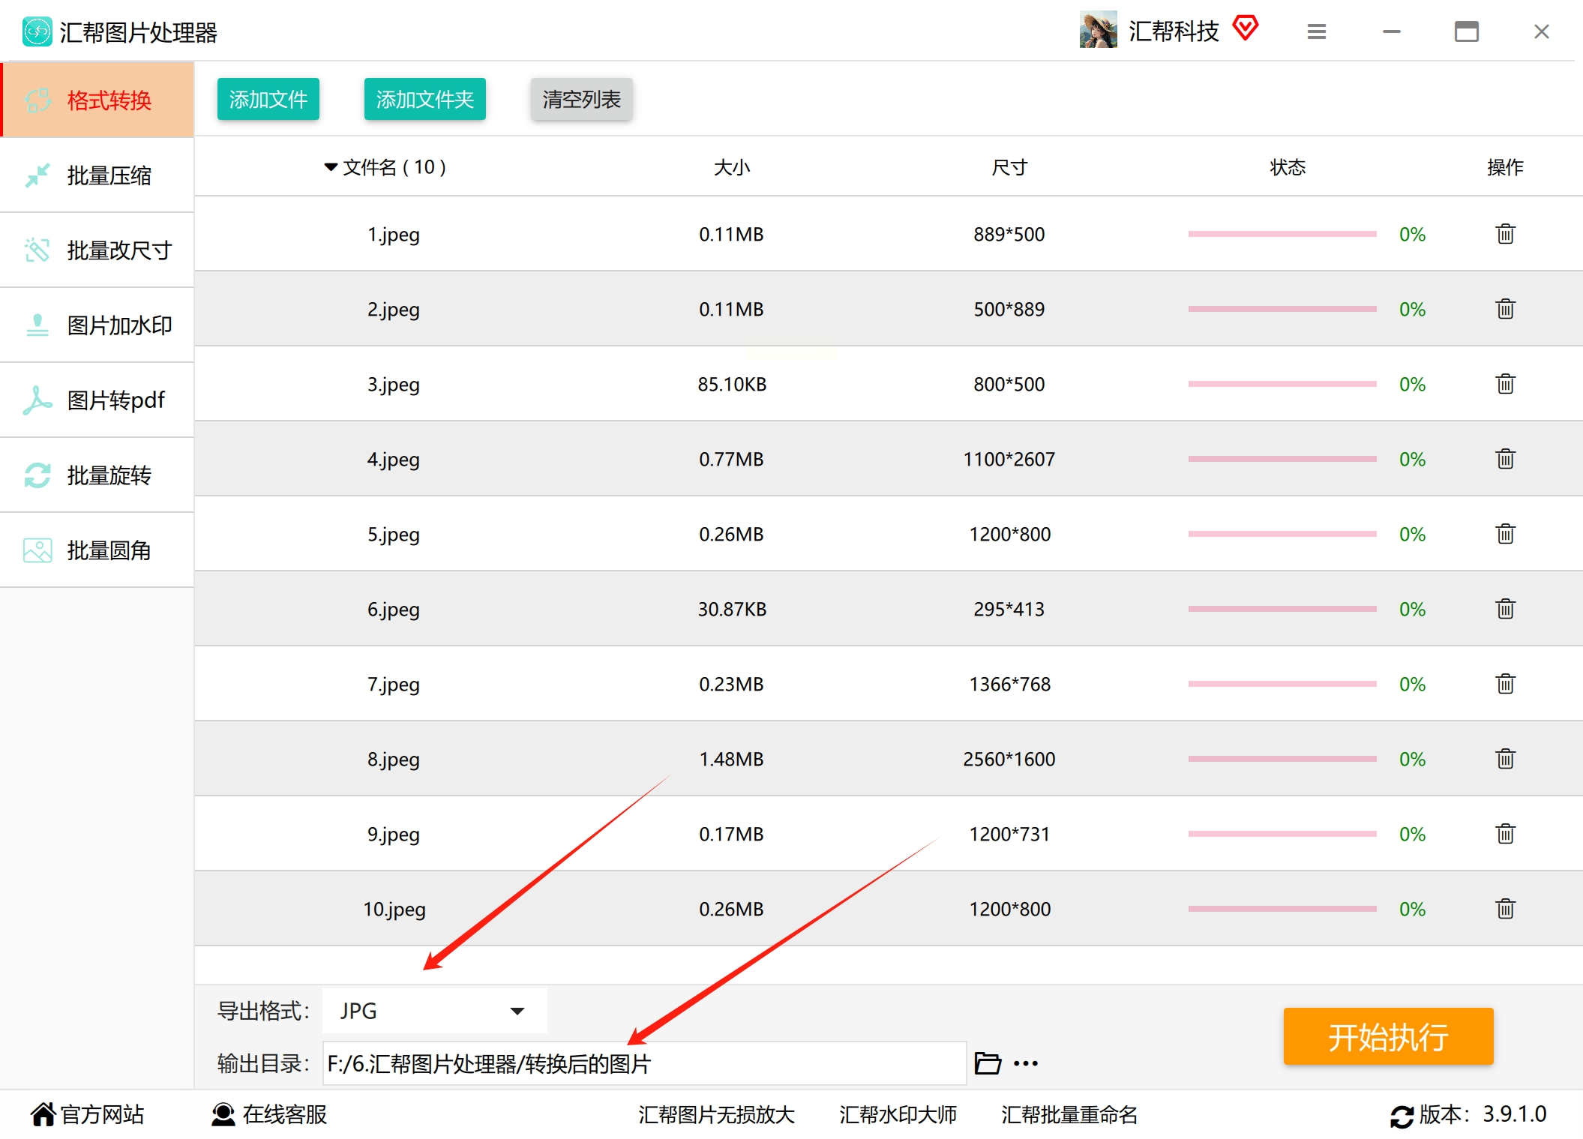Click three-dots browse output directory icon
This screenshot has height=1139, width=1583.
(x=1025, y=1063)
